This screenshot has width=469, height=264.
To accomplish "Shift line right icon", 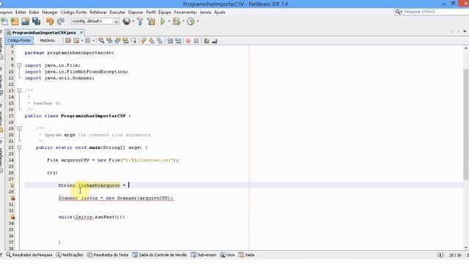I will pos(178,41).
